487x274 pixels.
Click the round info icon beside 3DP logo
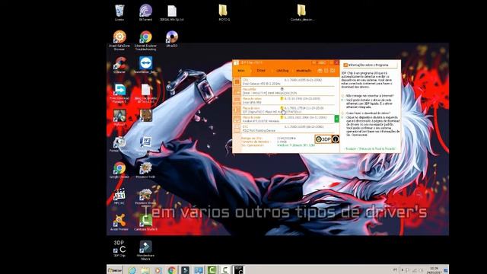click(336, 139)
